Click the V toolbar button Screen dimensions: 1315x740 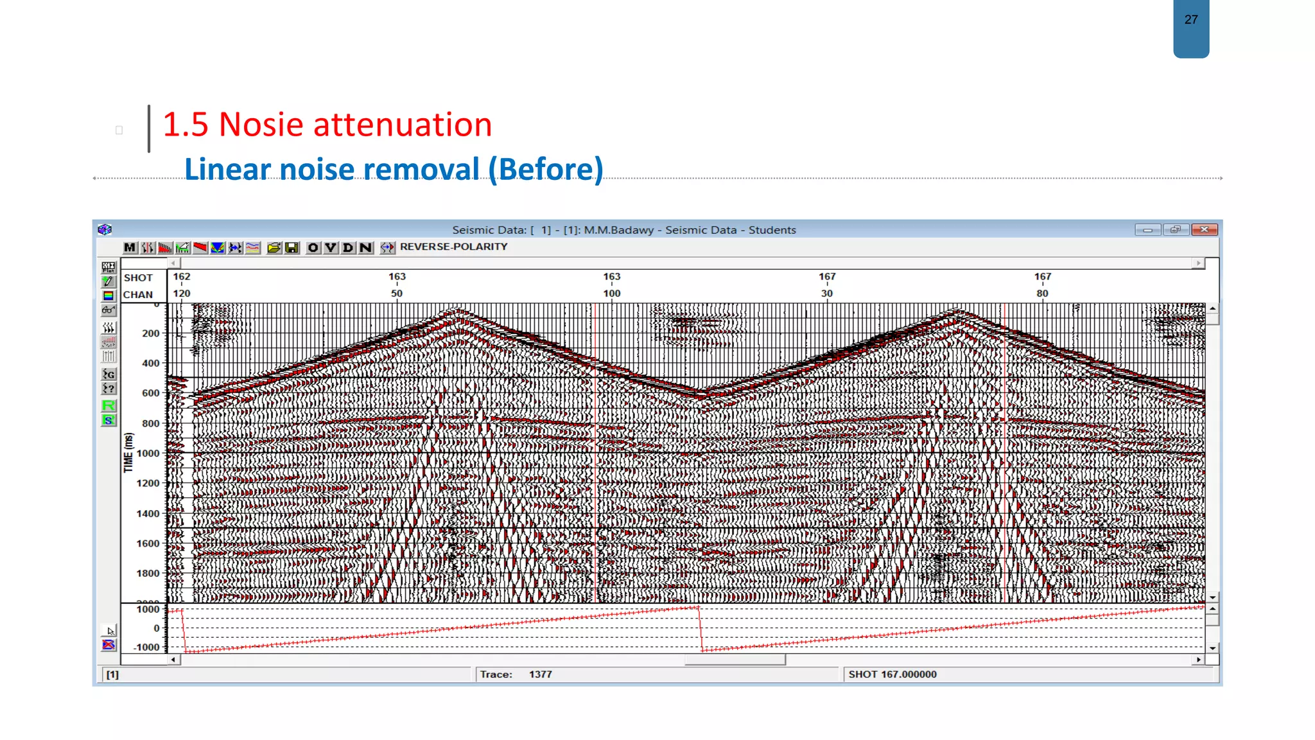[x=331, y=247]
